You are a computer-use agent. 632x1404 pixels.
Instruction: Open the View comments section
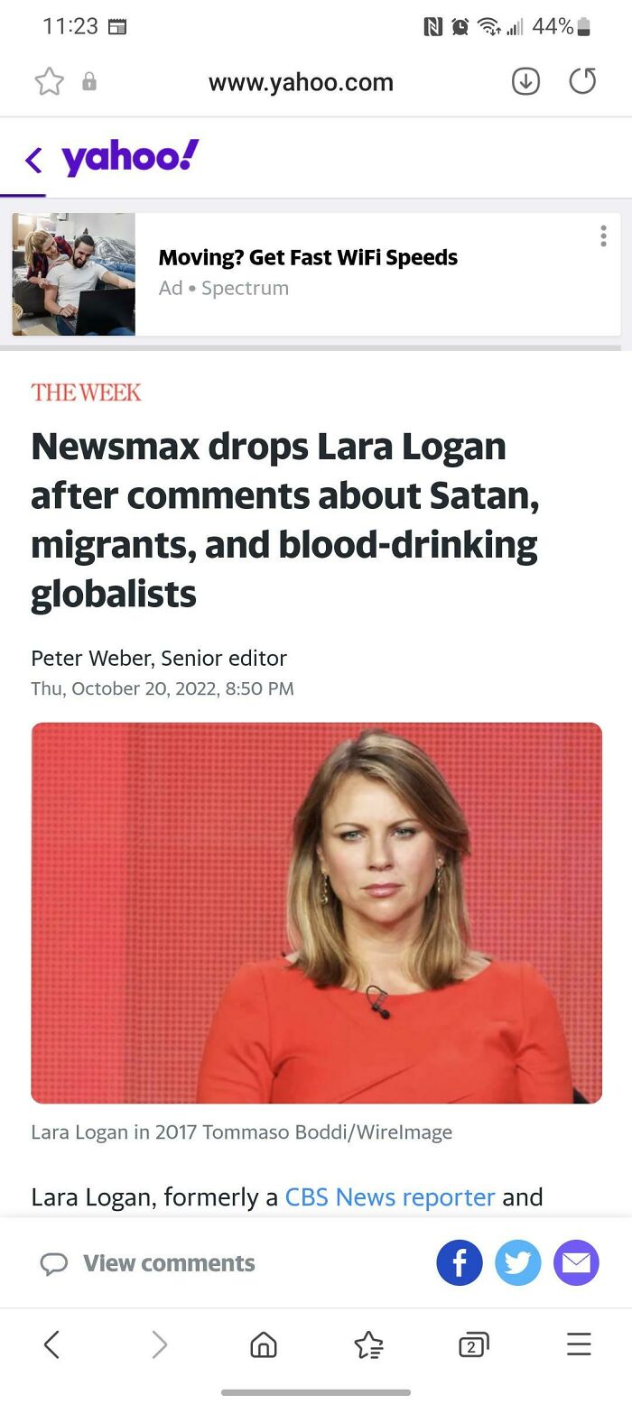point(149,1263)
